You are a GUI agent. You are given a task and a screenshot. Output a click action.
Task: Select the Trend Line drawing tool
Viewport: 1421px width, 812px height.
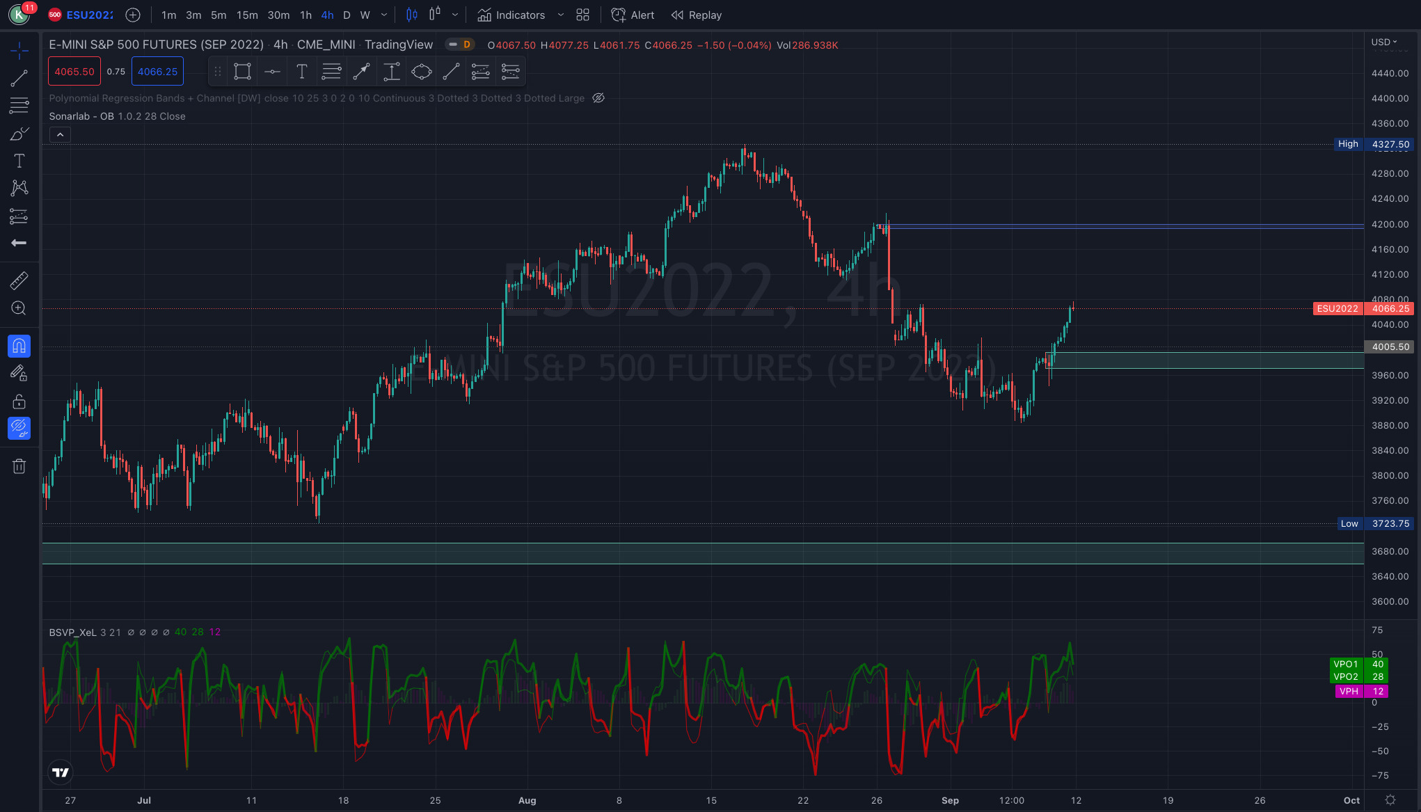point(19,79)
